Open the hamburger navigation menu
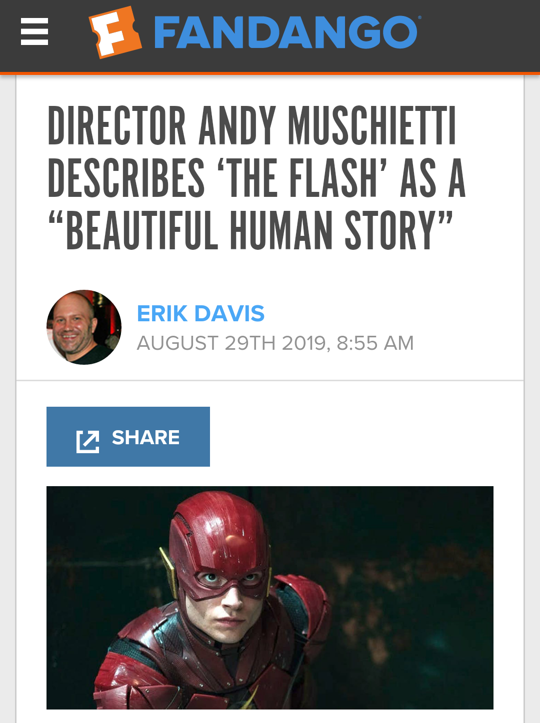 click(x=34, y=32)
